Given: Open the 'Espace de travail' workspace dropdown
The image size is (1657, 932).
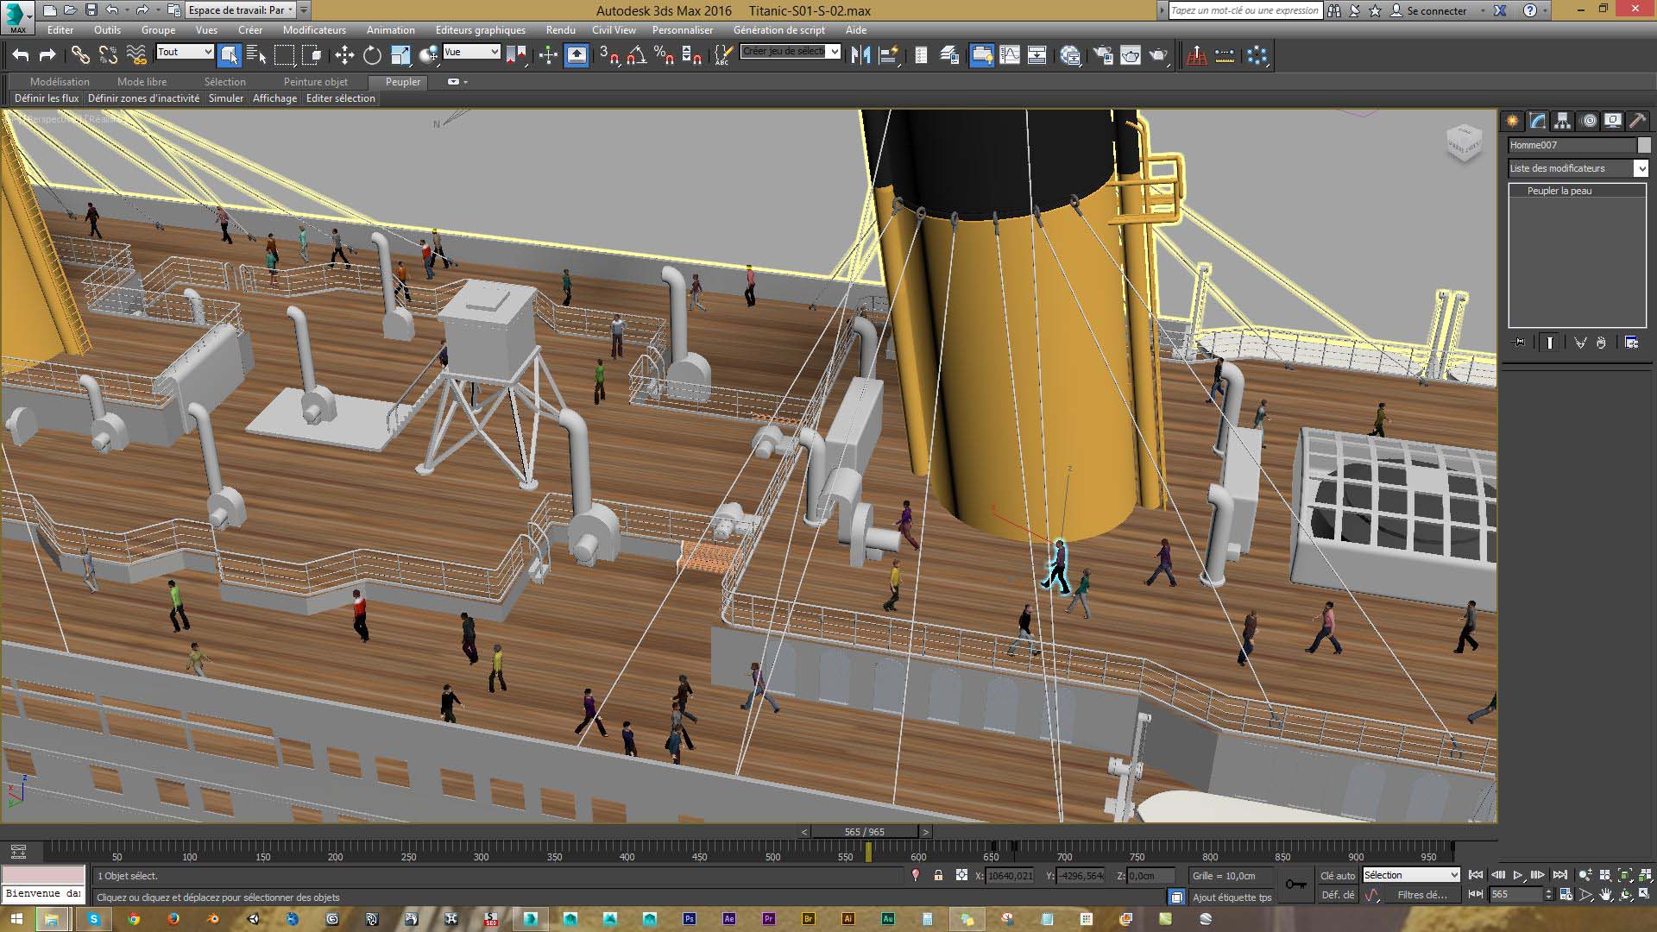Looking at the screenshot, I should 241,10.
